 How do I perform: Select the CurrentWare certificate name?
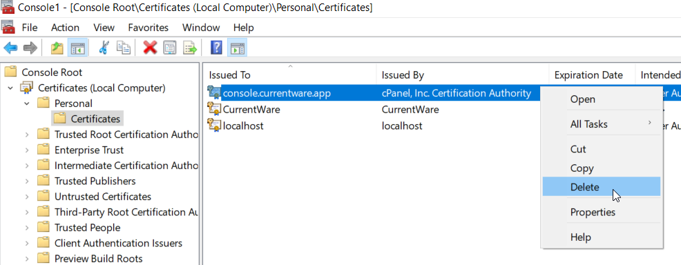[x=251, y=109]
